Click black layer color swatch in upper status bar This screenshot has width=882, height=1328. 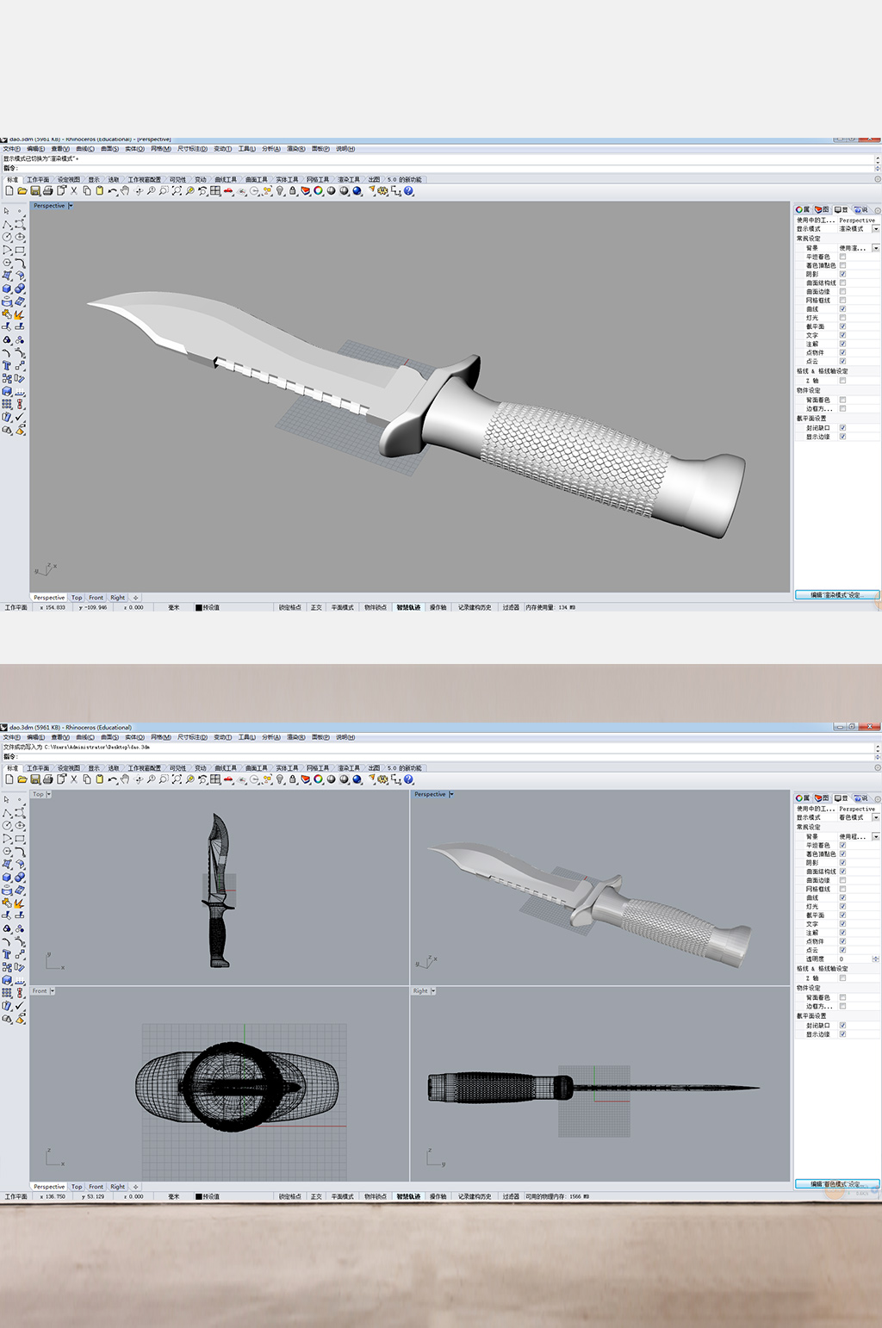click(198, 607)
